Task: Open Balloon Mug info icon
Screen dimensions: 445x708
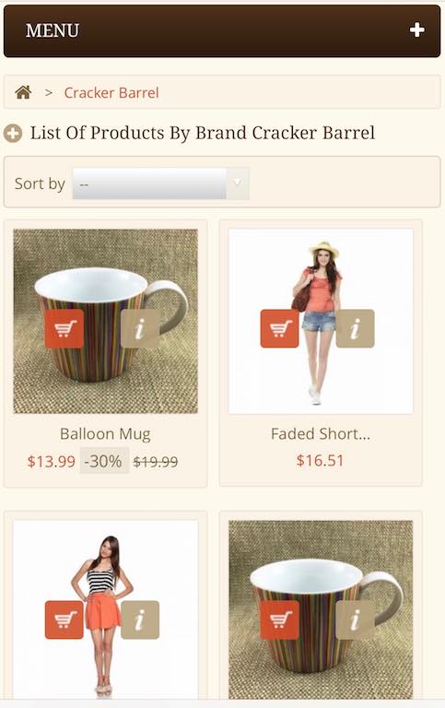Action: [x=140, y=329]
